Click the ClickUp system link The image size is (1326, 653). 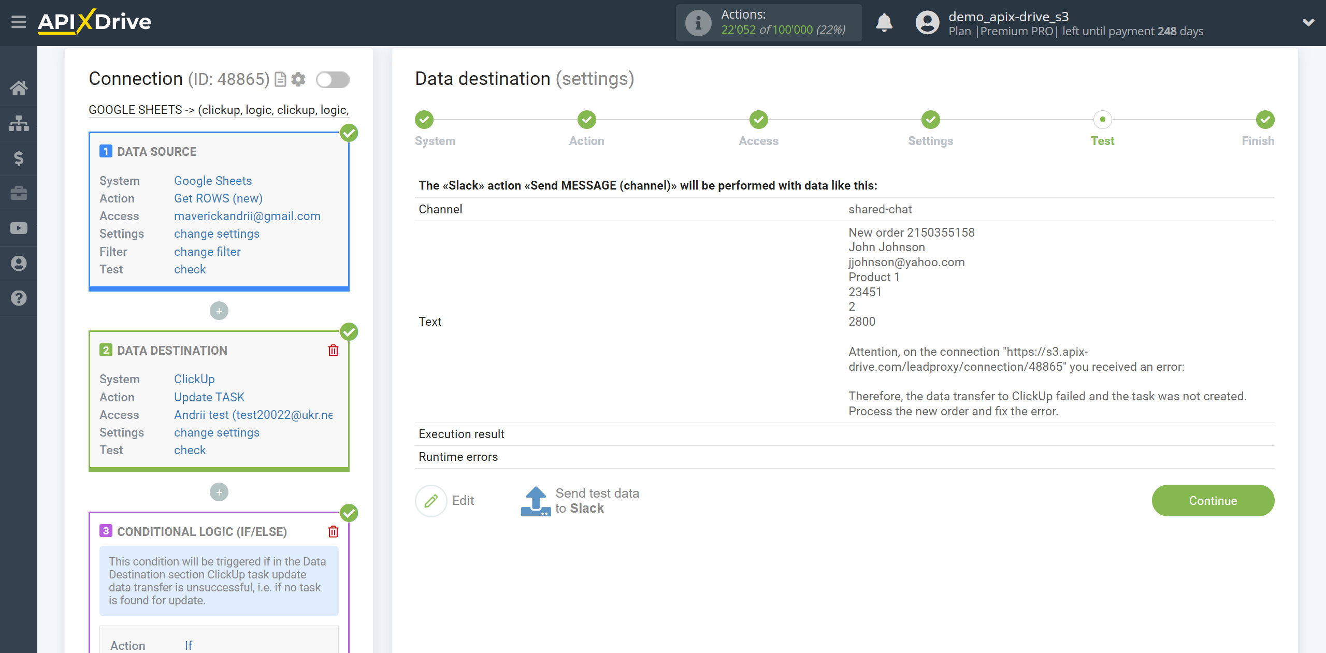coord(194,379)
